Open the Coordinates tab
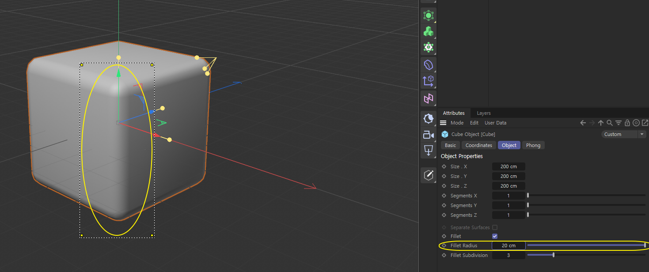Image resolution: width=649 pixels, height=272 pixels. click(x=478, y=145)
